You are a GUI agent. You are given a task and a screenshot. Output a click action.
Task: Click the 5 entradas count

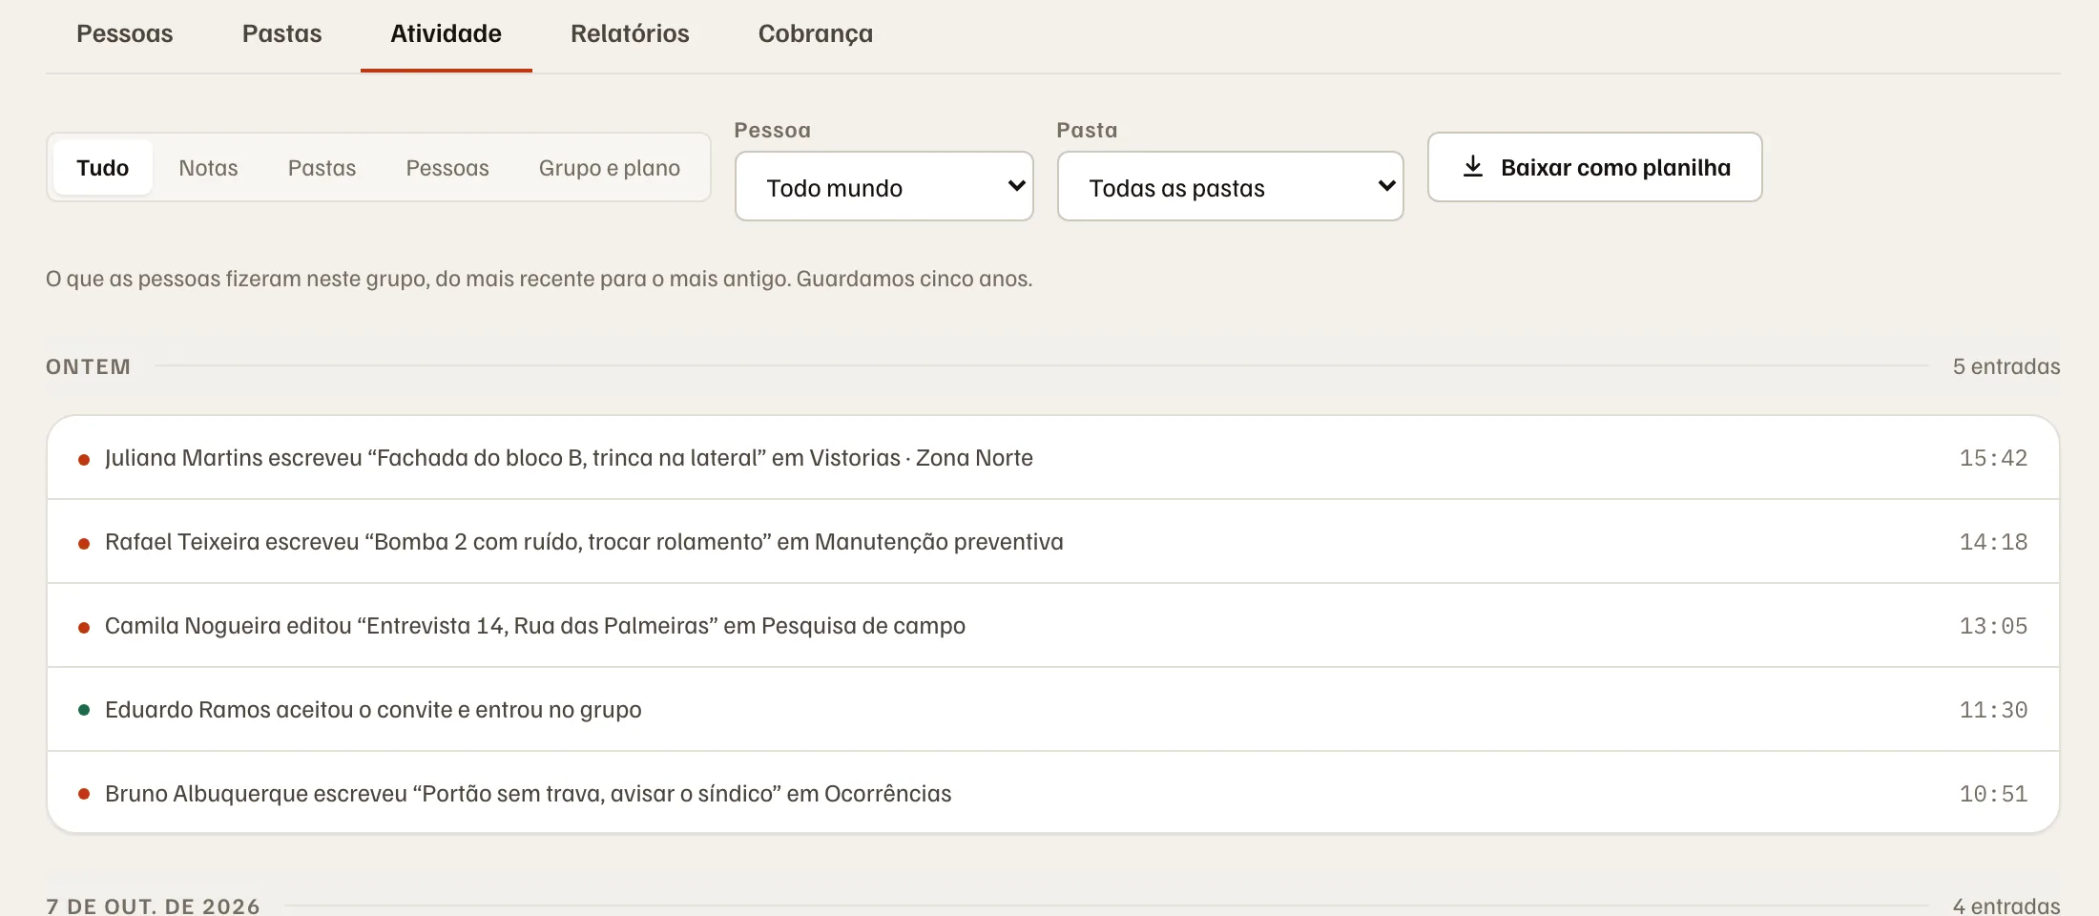tap(2006, 366)
